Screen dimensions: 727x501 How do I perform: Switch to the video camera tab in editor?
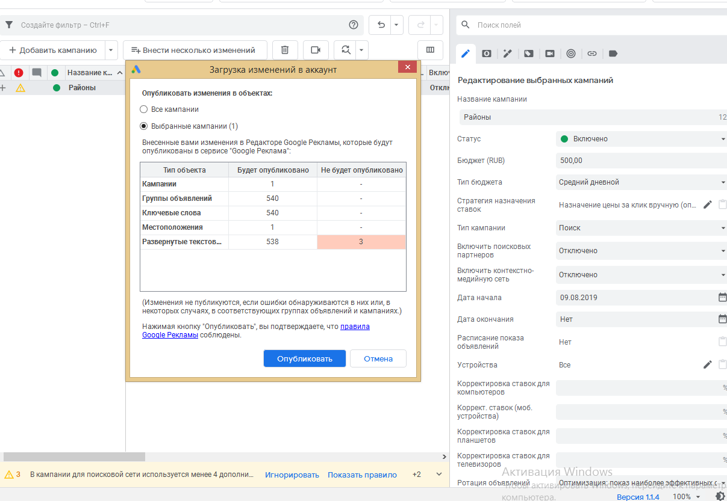(x=550, y=54)
